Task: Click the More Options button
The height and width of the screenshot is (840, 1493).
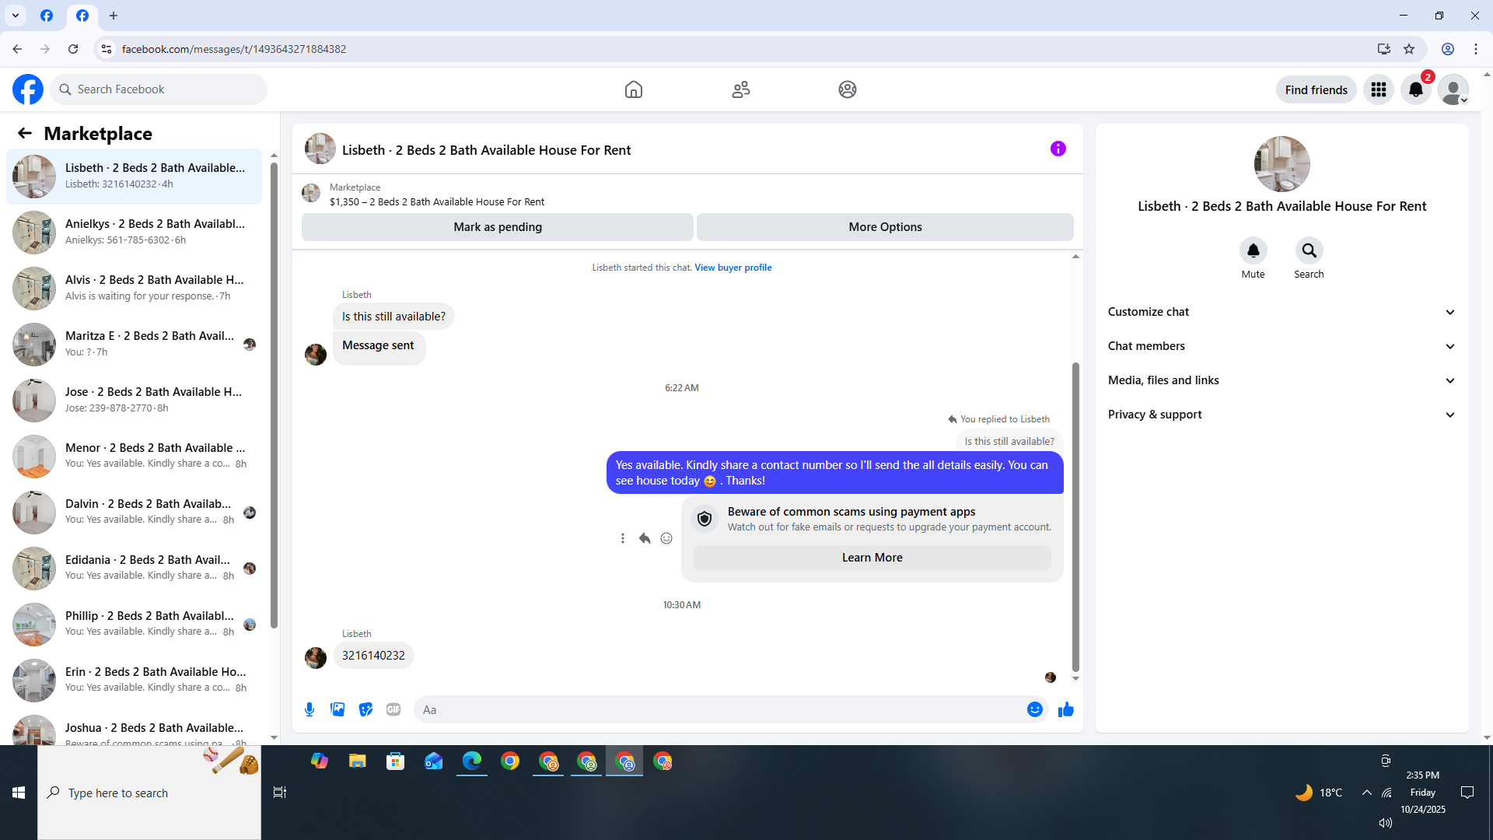Action: [x=885, y=227]
